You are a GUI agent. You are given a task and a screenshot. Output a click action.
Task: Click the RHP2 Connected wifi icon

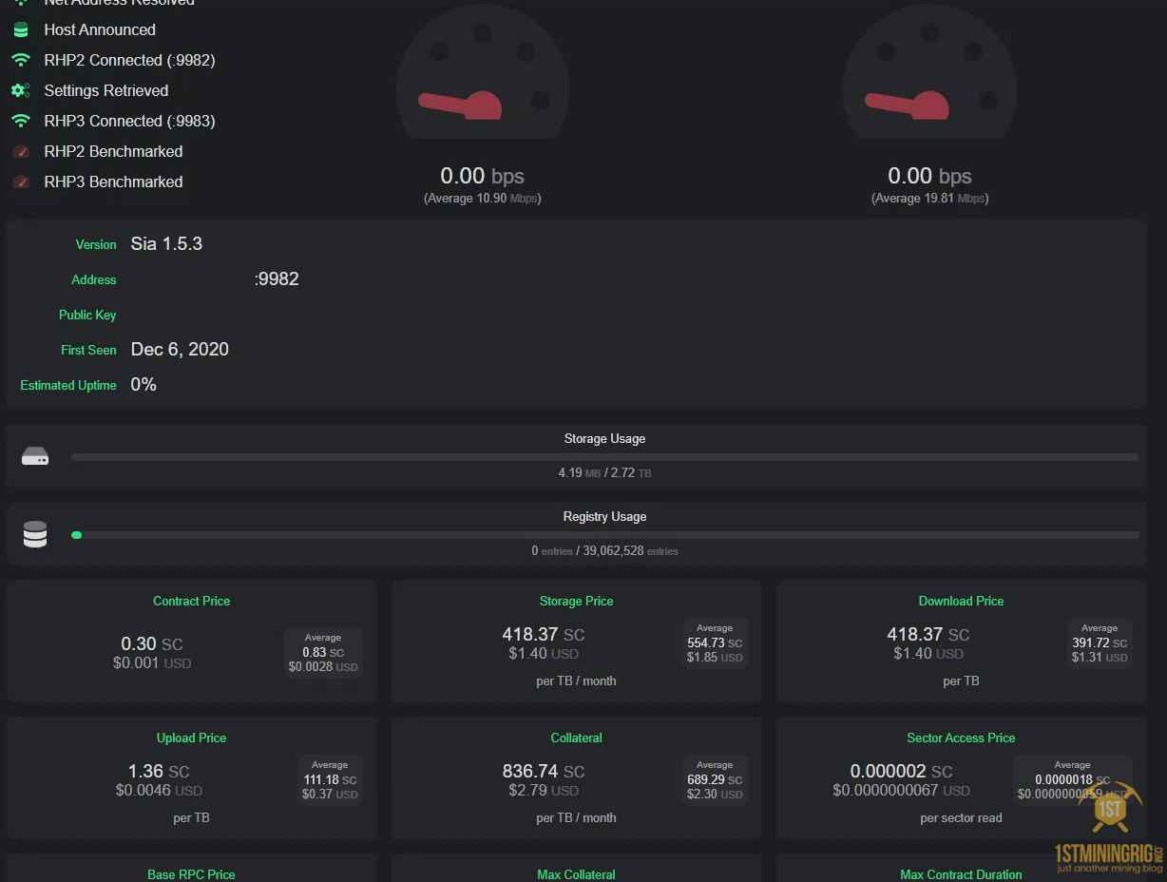coord(21,60)
